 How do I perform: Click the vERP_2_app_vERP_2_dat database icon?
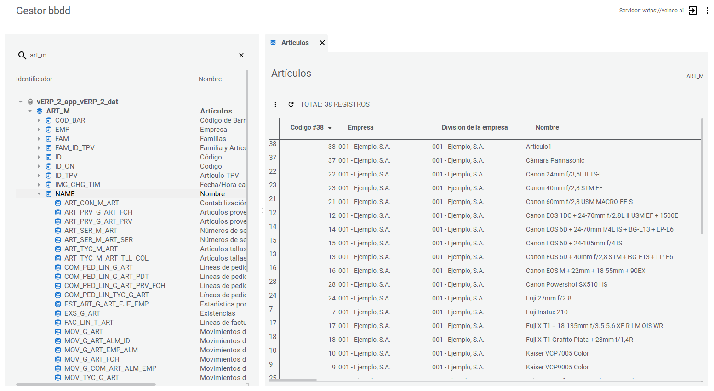pos(30,102)
